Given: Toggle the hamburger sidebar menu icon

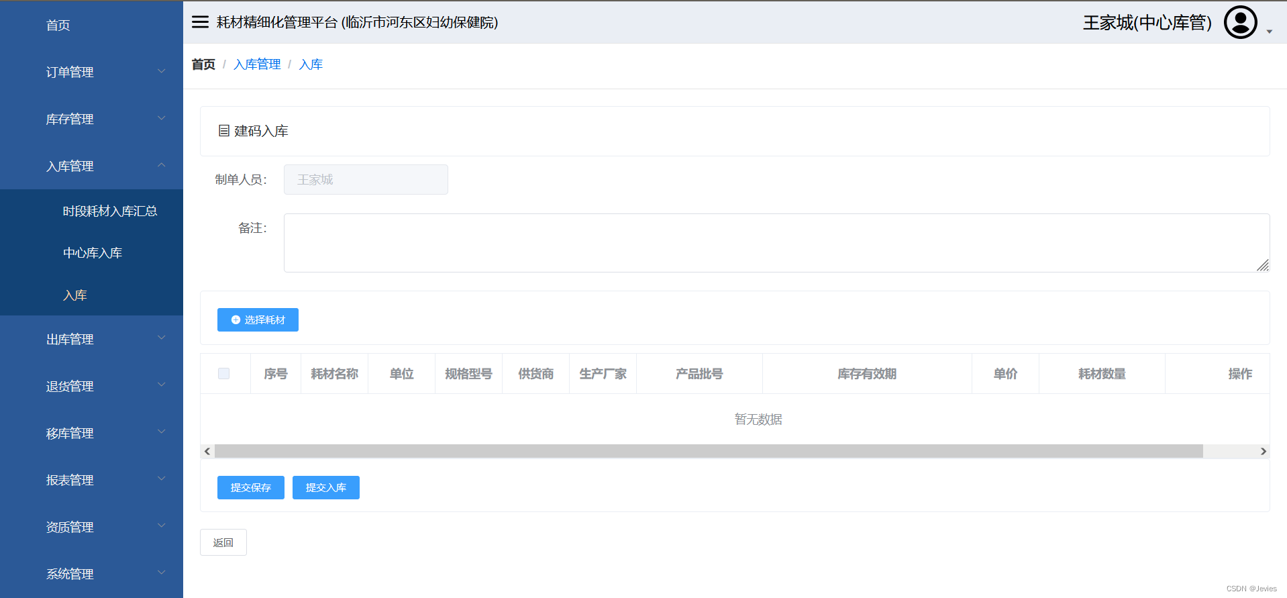Looking at the screenshot, I should (x=200, y=22).
